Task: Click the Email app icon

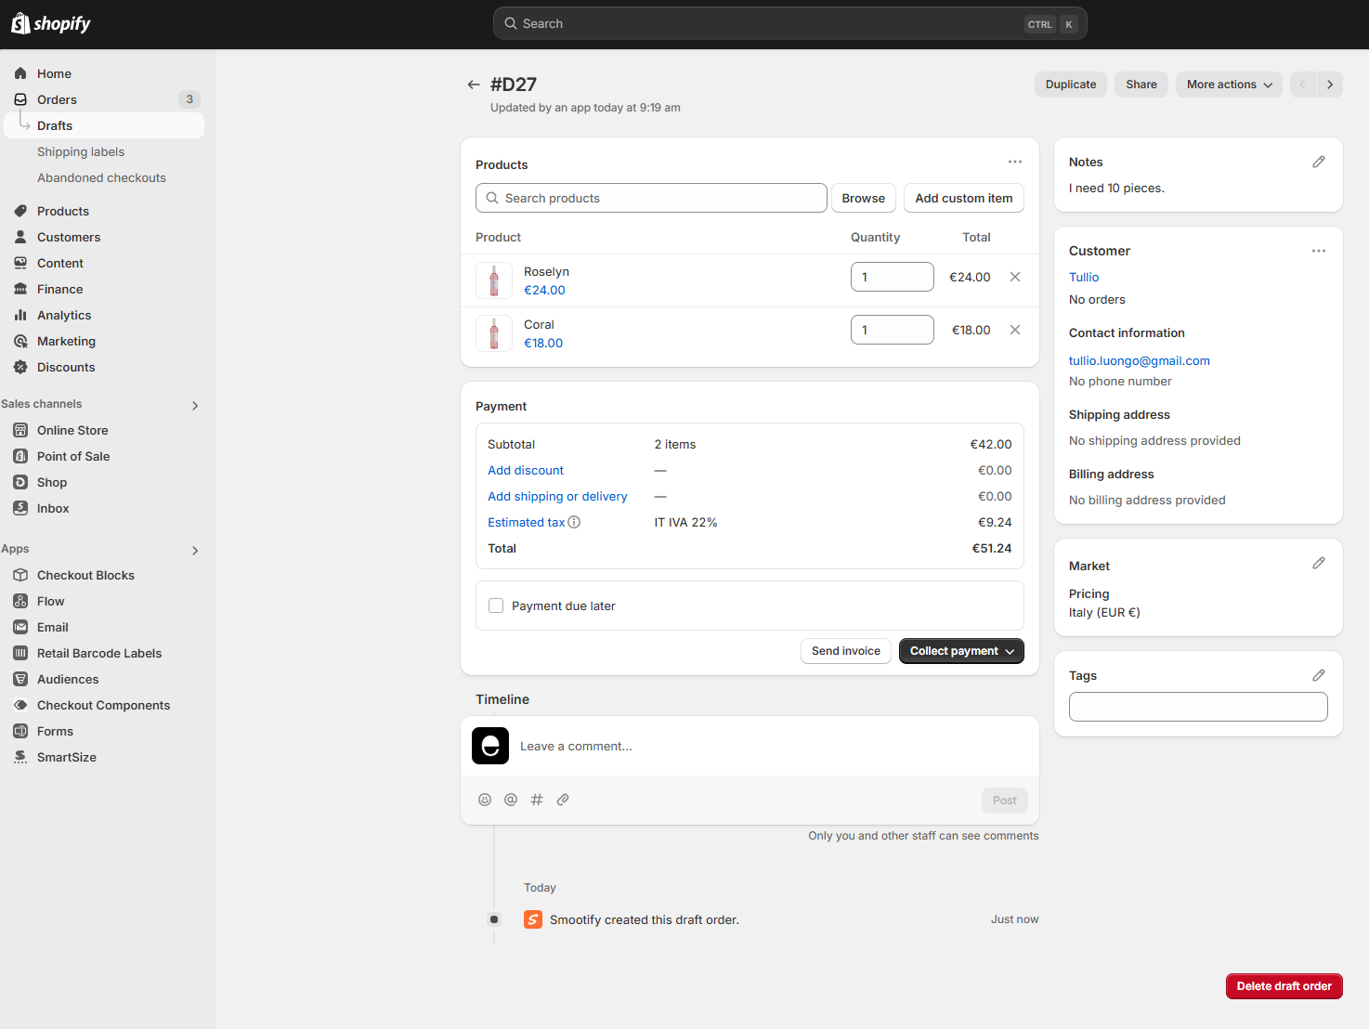Action: point(20,627)
